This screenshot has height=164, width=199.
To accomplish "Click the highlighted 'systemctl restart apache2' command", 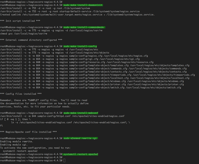I will [x=81, y=154].
